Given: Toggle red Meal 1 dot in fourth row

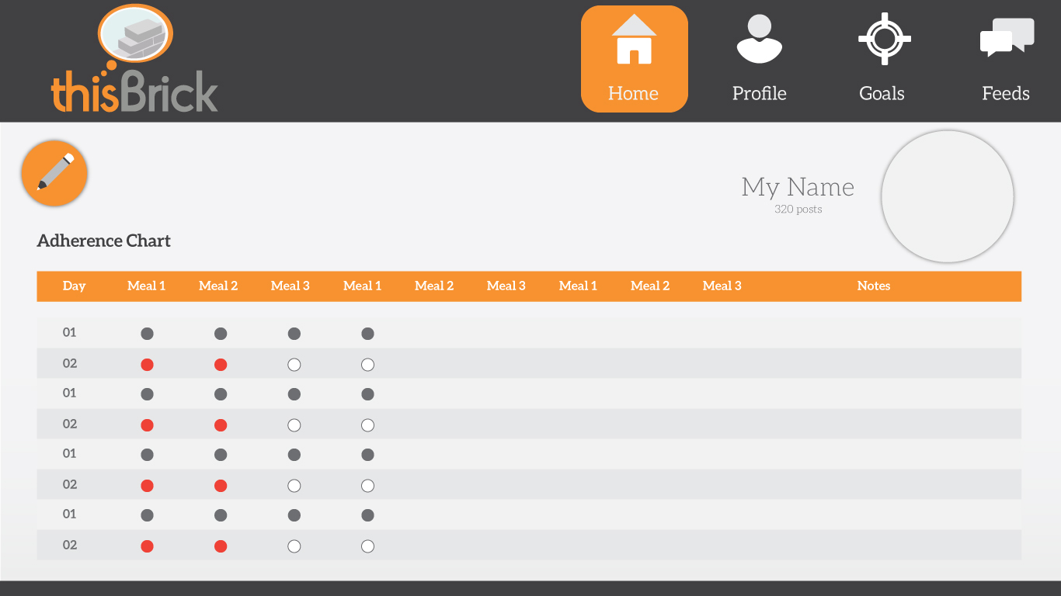Looking at the screenshot, I should point(147,425).
